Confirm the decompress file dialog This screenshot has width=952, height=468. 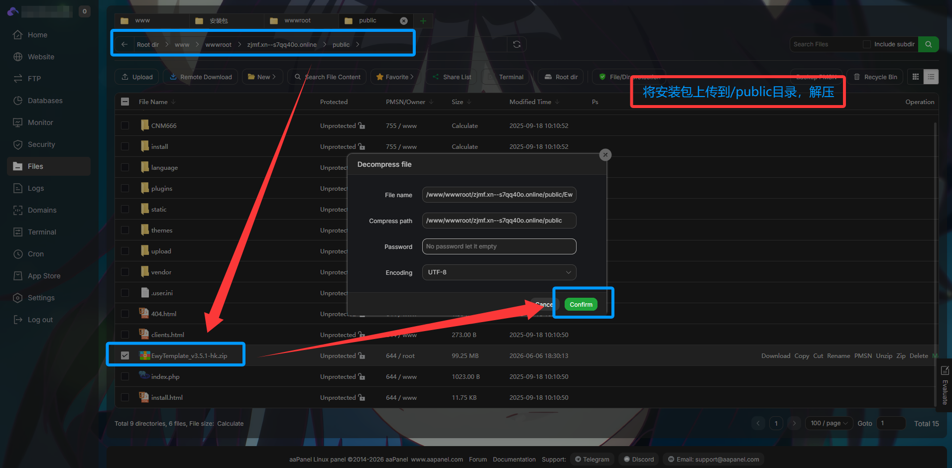pyautogui.click(x=581, y=304)
